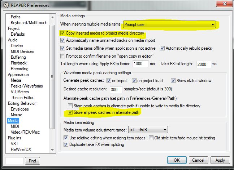Click the Find button

click(x=32, y=161)
